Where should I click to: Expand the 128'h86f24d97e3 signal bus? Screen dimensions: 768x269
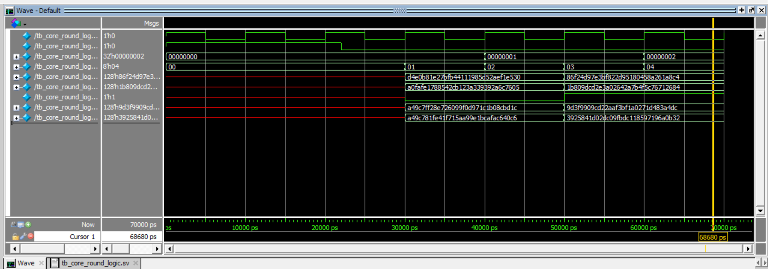[x=16, y=77]
